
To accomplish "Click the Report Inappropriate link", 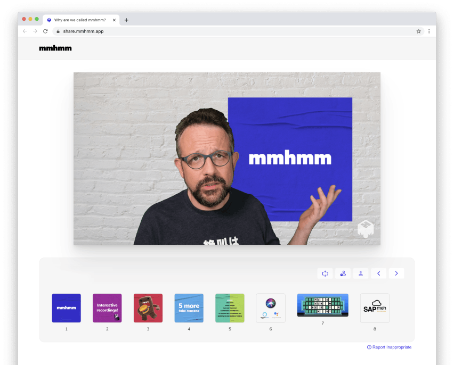I will click(x=392, y=347).
